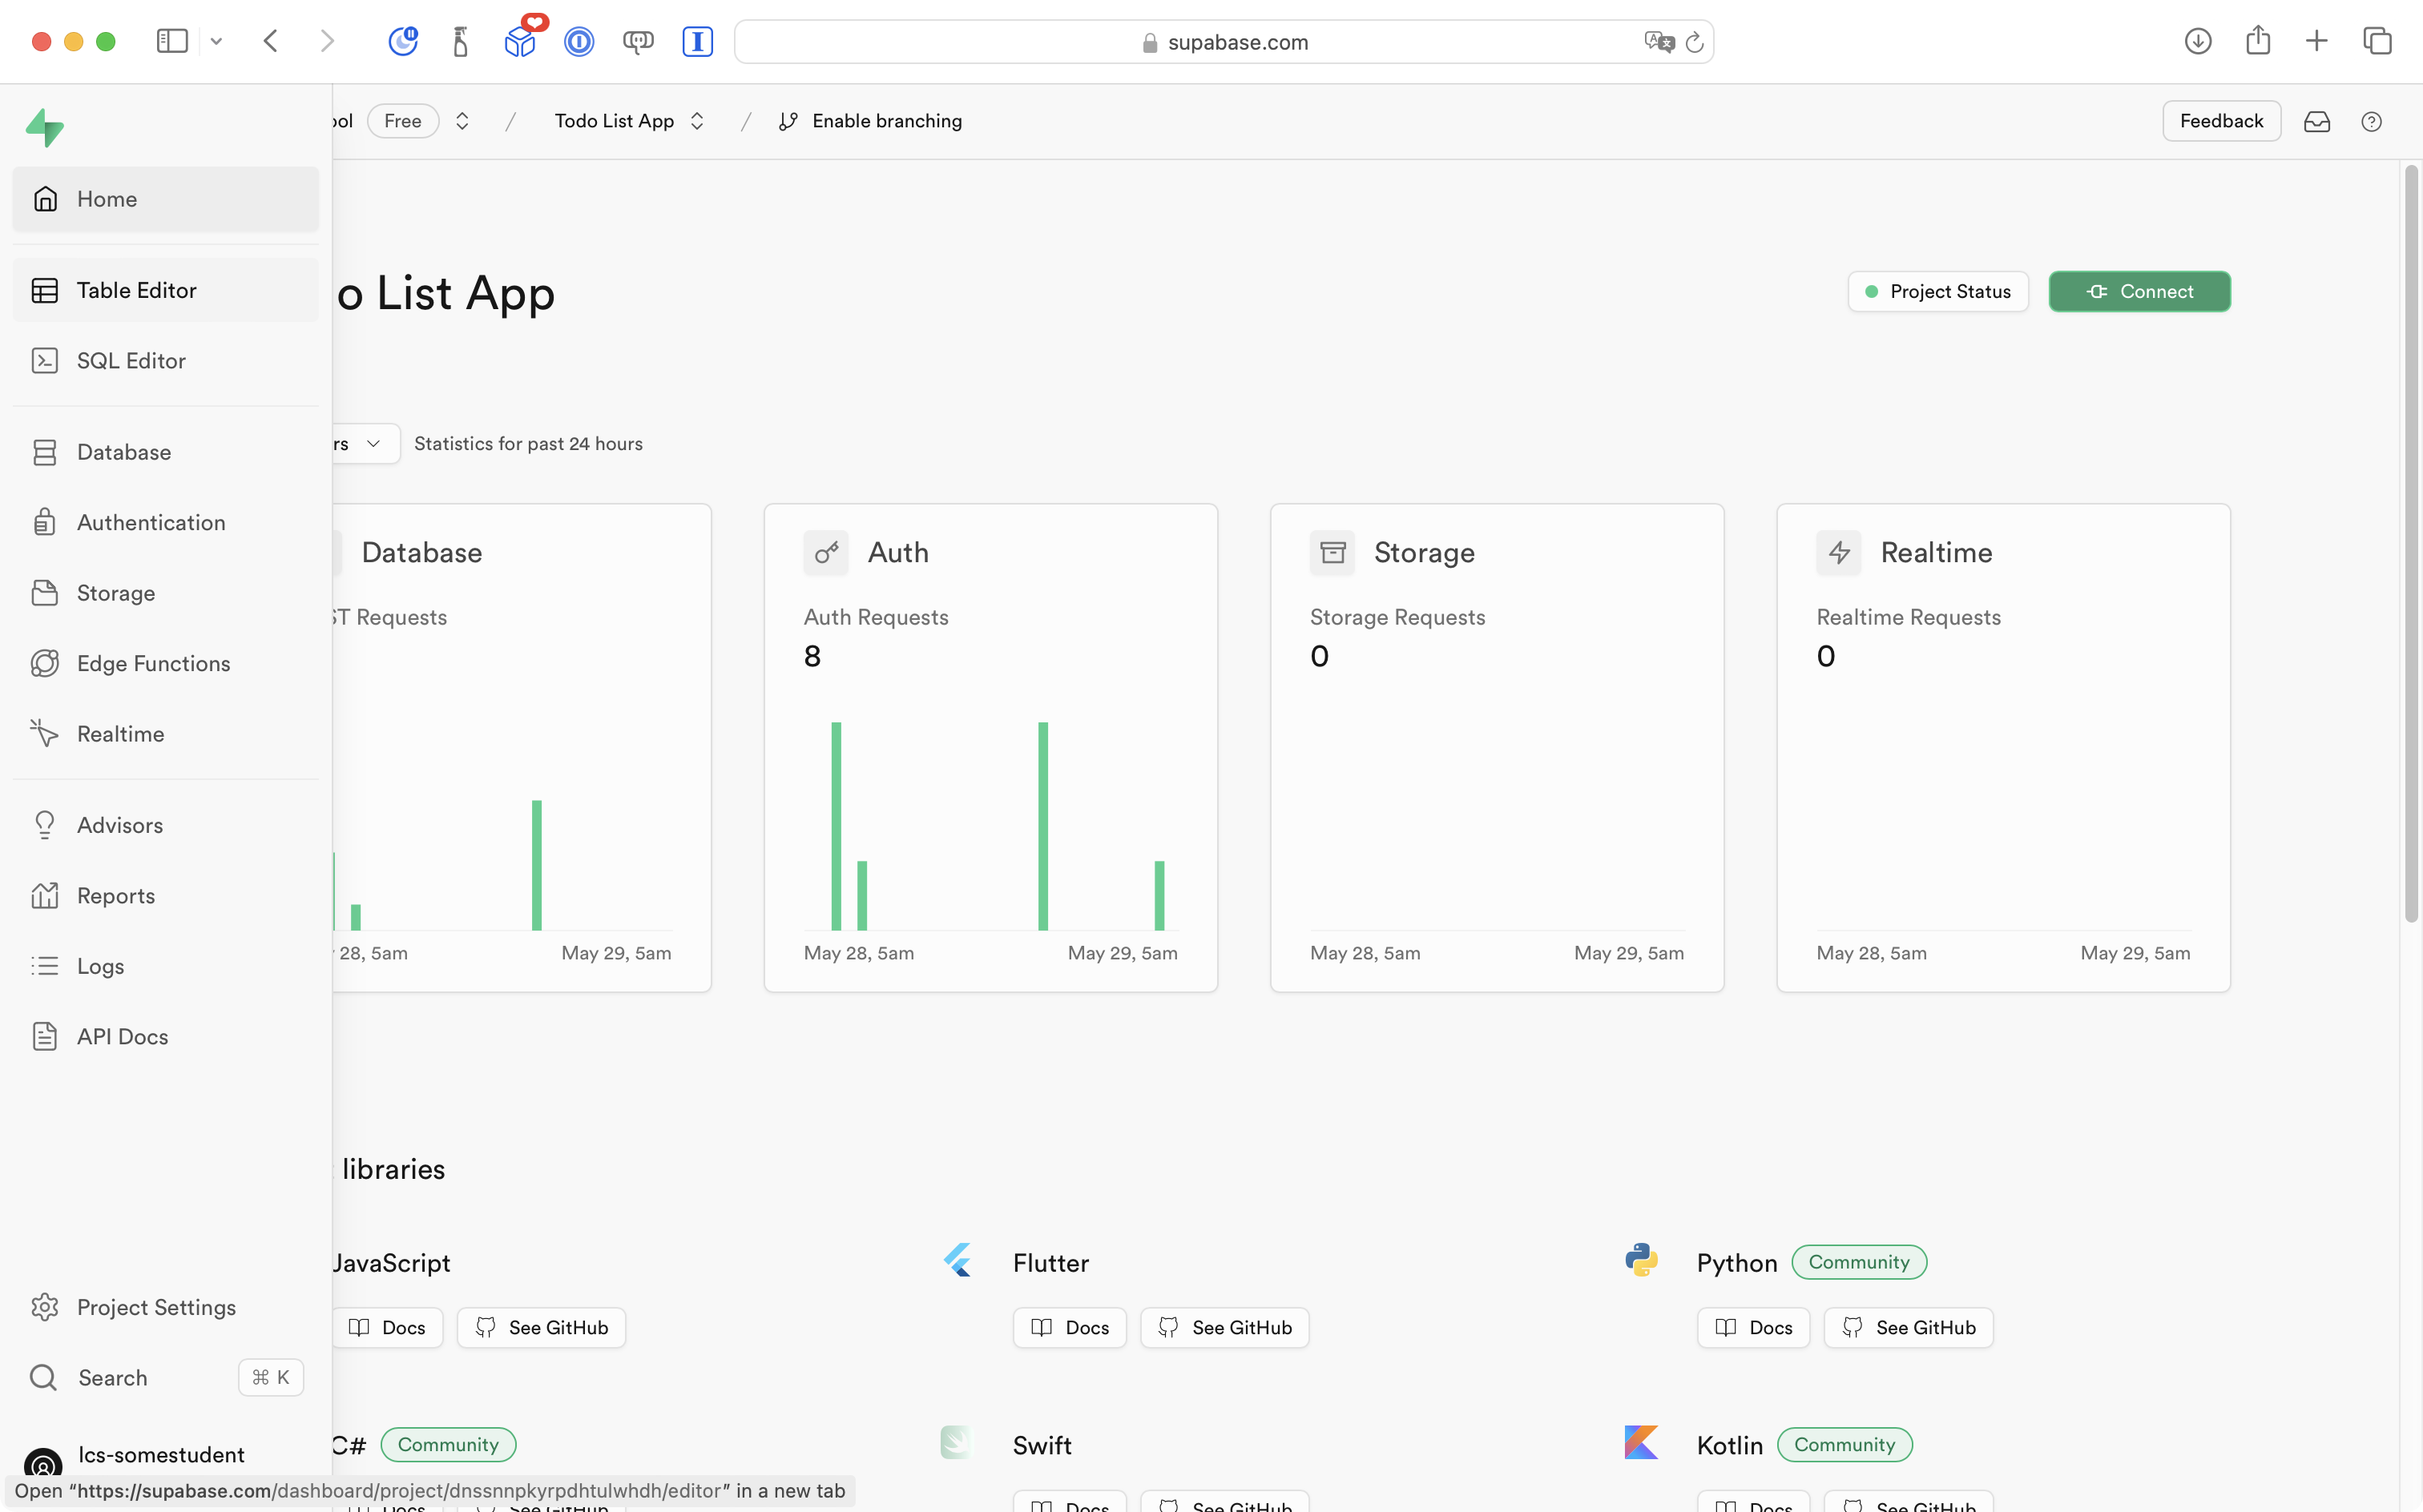The height and width of the screenshot is (1512, 2423).
Task: Click the Auth card key icon
Action: point(826,552)
